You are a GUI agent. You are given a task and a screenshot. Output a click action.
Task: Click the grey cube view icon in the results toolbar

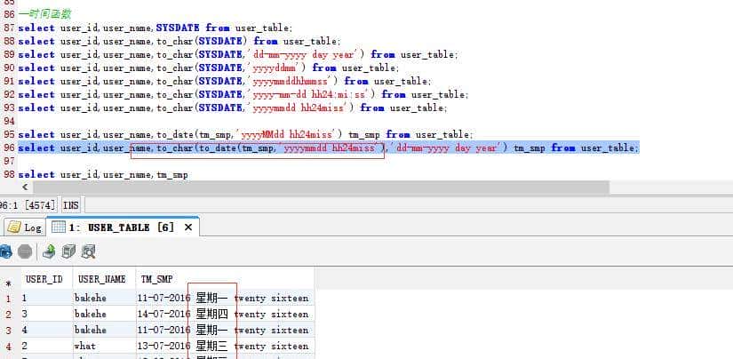[x=68, y=252]
